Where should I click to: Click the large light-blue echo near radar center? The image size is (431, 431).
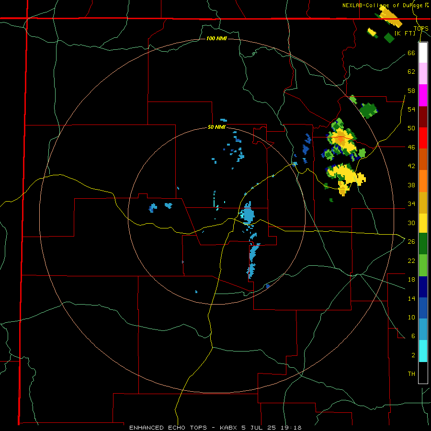(x=248, y=214)
